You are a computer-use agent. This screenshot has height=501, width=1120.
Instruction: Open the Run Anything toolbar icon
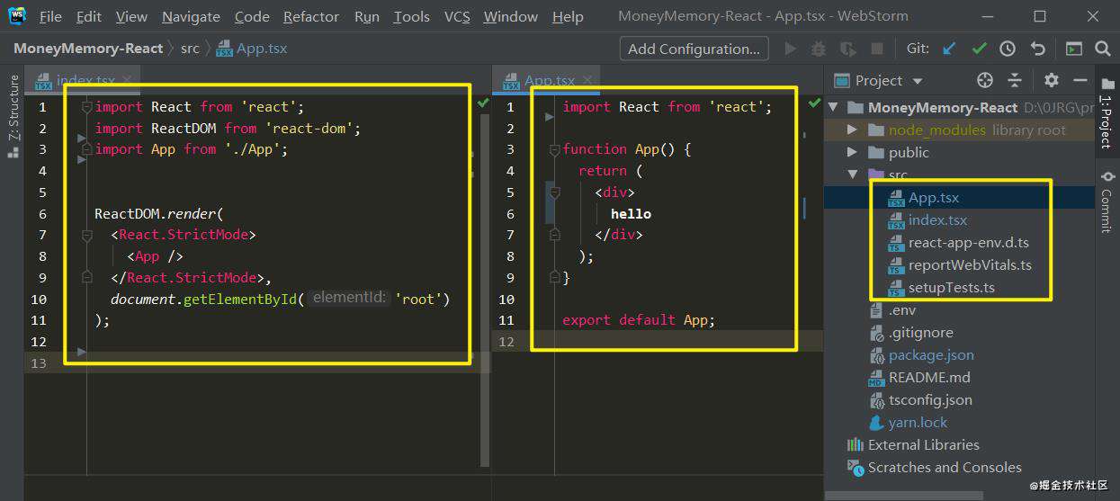(1073, 49)
